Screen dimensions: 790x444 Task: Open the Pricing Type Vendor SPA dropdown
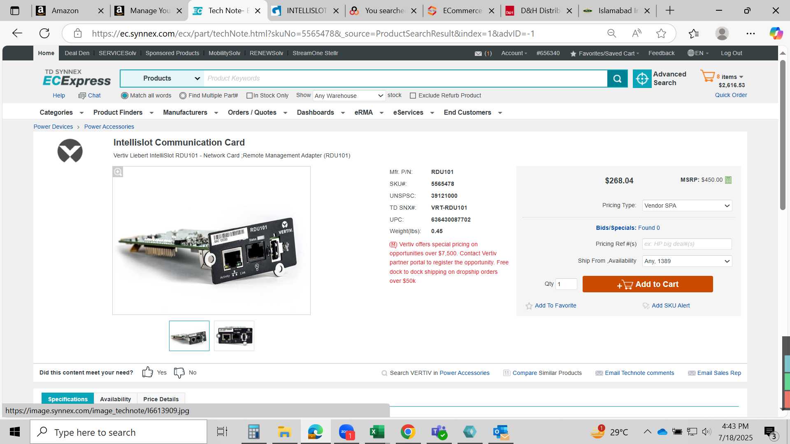pyautogui.click(x=687, y=206)
